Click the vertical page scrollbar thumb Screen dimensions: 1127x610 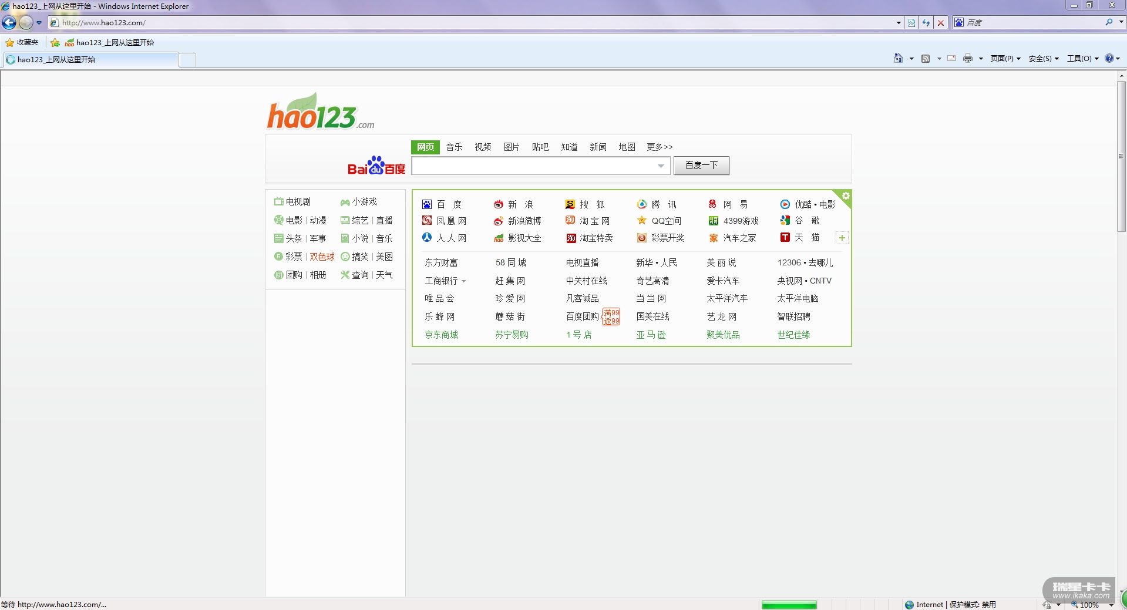1121,156
